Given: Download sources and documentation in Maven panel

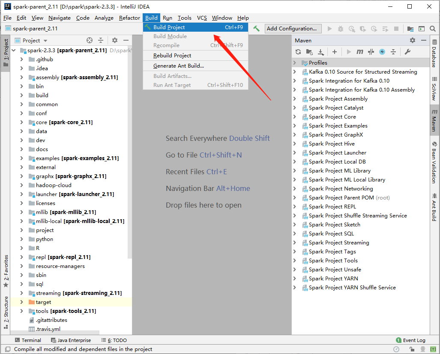Looking at the screenshot, I should [x=320, y=52].
